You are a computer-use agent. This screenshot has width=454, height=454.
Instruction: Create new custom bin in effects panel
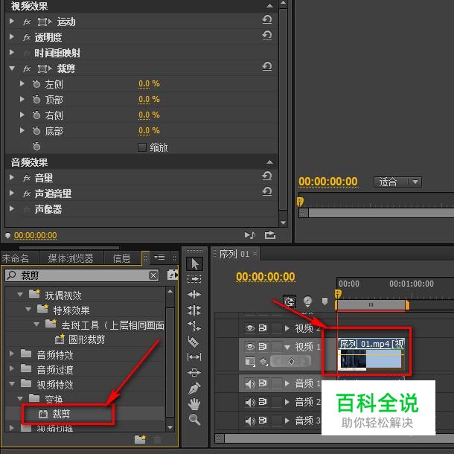tap(140, 439)
